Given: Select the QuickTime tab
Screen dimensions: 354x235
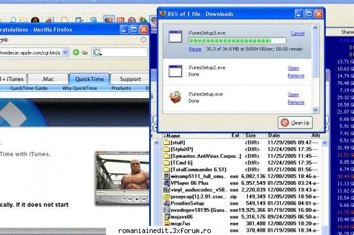Looking at the screenshot, I should [89, 79].
